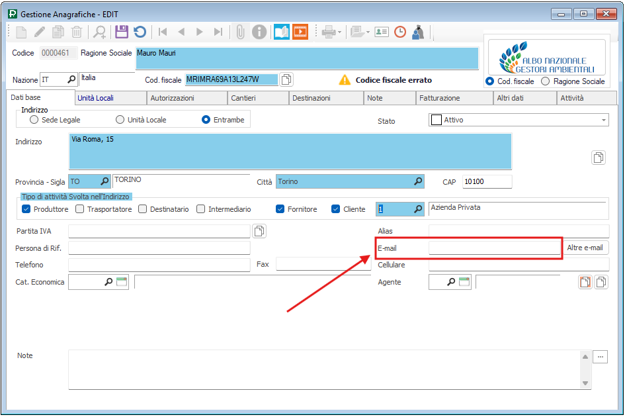
Task: Open the blue manual book icon
Action: [282, 32]
